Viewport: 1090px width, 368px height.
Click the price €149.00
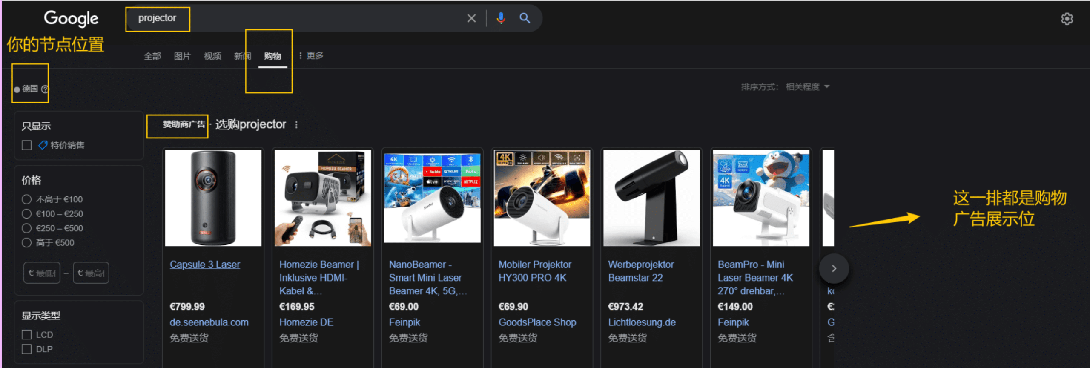coord(735,307)
